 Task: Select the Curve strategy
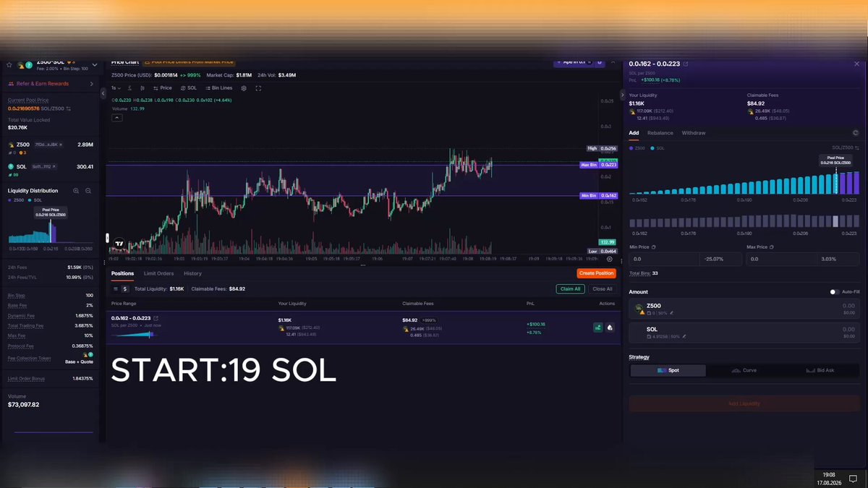pyautogui.click(x=744, y=370)
